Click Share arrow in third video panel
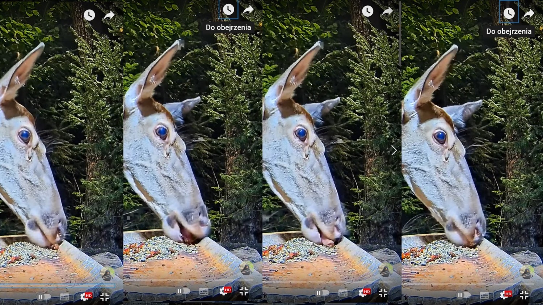Viewport: 543px width, 305px height. (387, 12)
